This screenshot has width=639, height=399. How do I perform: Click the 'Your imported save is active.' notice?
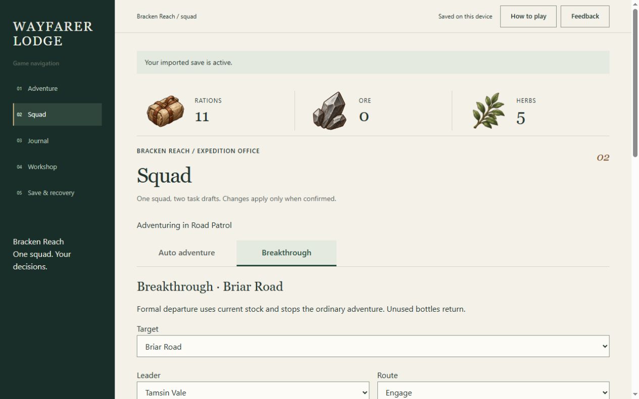373,63
